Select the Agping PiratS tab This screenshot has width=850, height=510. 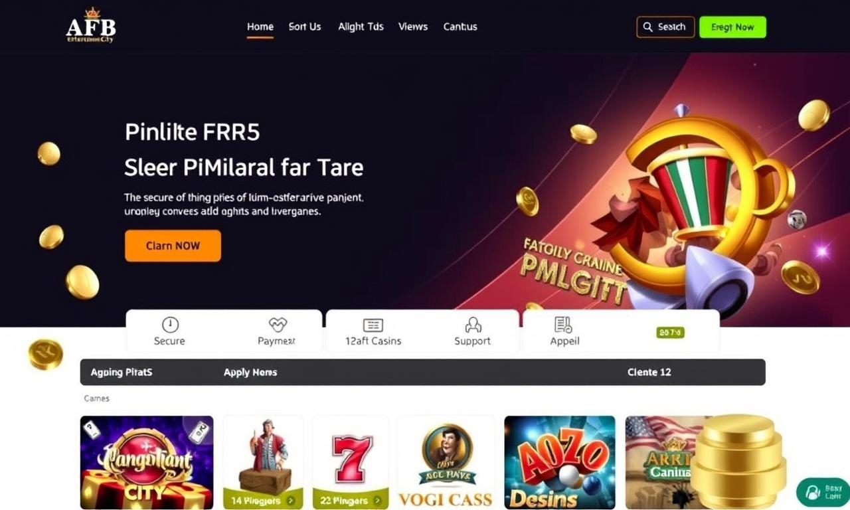pyautogui.click(x=122, y=373)
